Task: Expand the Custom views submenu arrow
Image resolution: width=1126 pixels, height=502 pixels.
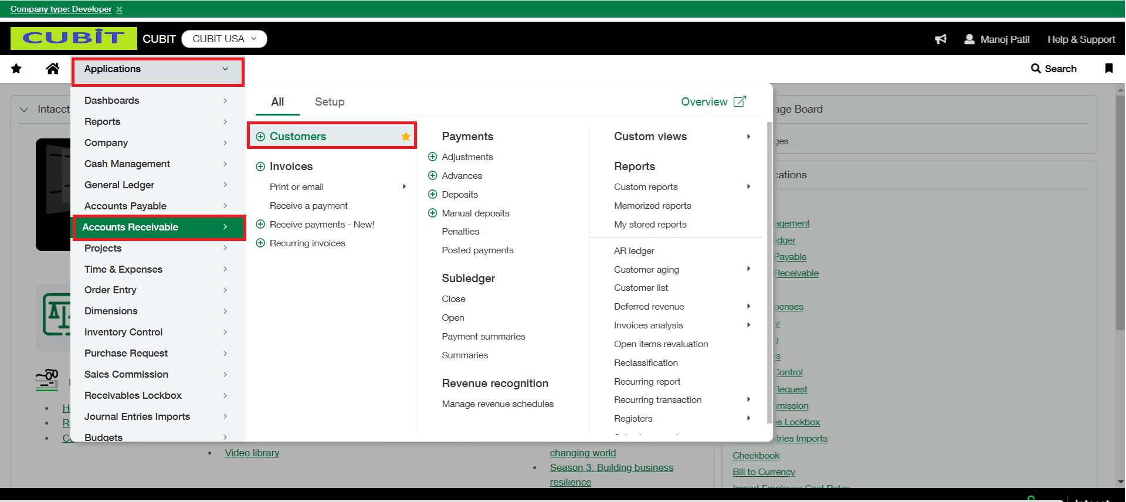Action: coord(748,137)
